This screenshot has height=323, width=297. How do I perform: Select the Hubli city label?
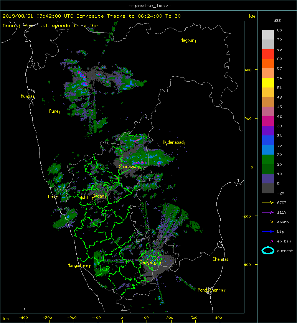[x=85, y=198]
